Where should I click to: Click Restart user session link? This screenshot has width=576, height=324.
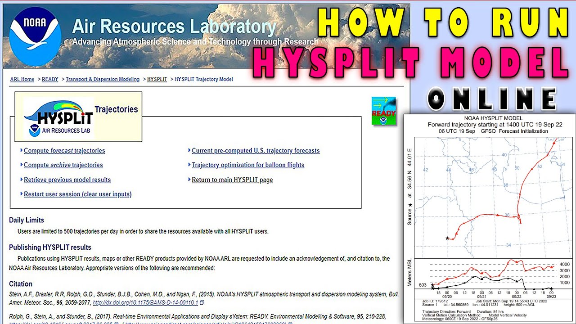77,194
